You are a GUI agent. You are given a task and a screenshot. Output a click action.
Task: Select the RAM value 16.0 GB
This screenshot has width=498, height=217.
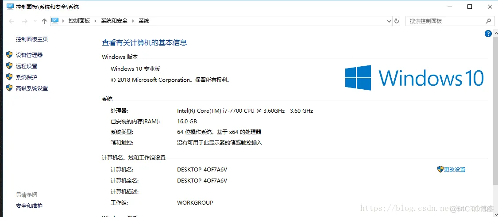tap(187, 121)
